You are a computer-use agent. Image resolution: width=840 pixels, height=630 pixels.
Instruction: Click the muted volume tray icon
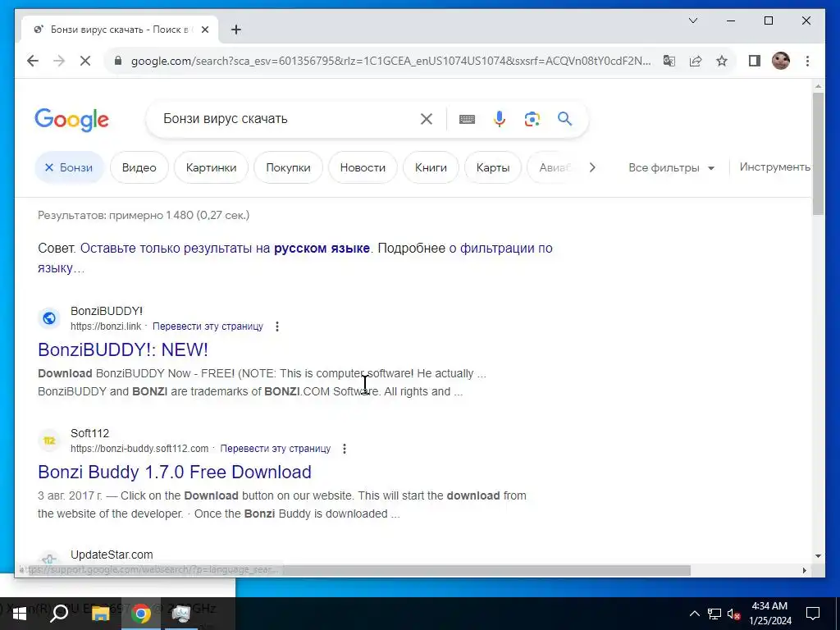(734, 614)
